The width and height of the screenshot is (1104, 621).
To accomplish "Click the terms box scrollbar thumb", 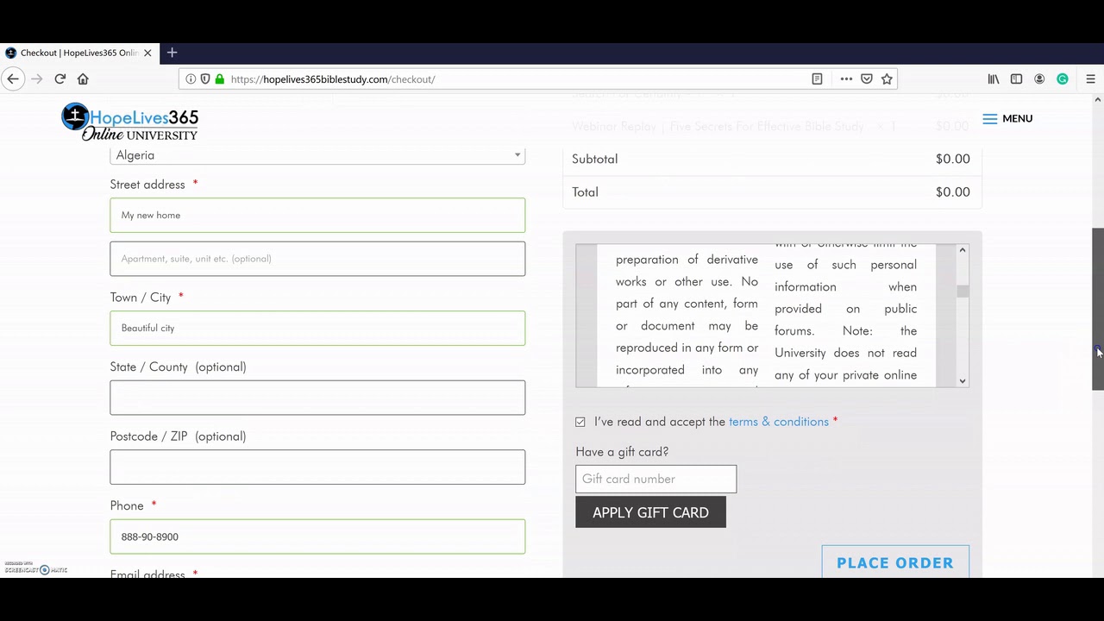I will [963, 292].
